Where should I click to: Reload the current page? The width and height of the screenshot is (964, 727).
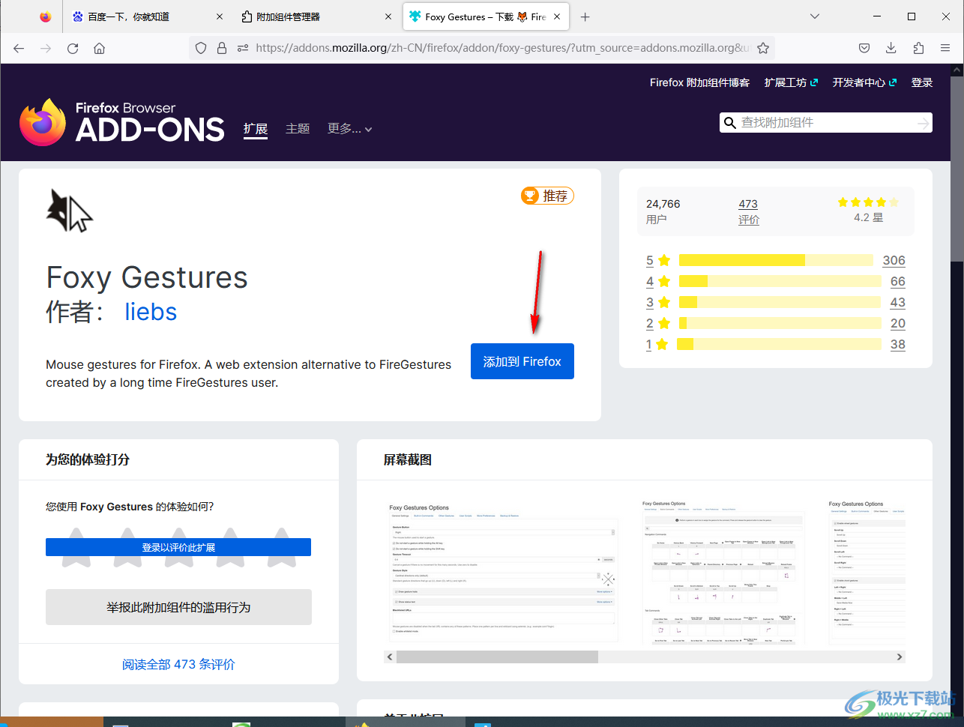73,48
